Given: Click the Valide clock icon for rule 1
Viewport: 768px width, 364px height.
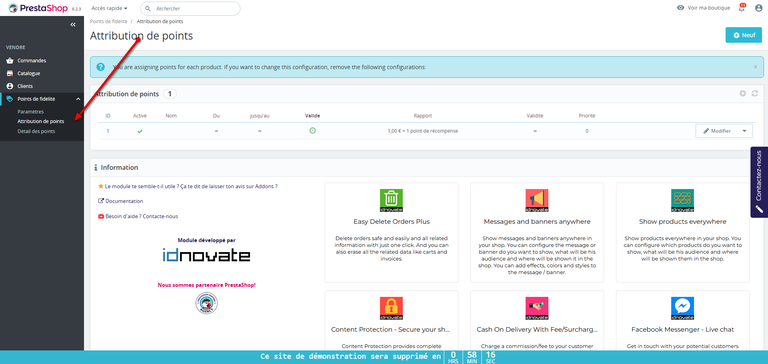Looking at the screenshot, I should (313, 131).
